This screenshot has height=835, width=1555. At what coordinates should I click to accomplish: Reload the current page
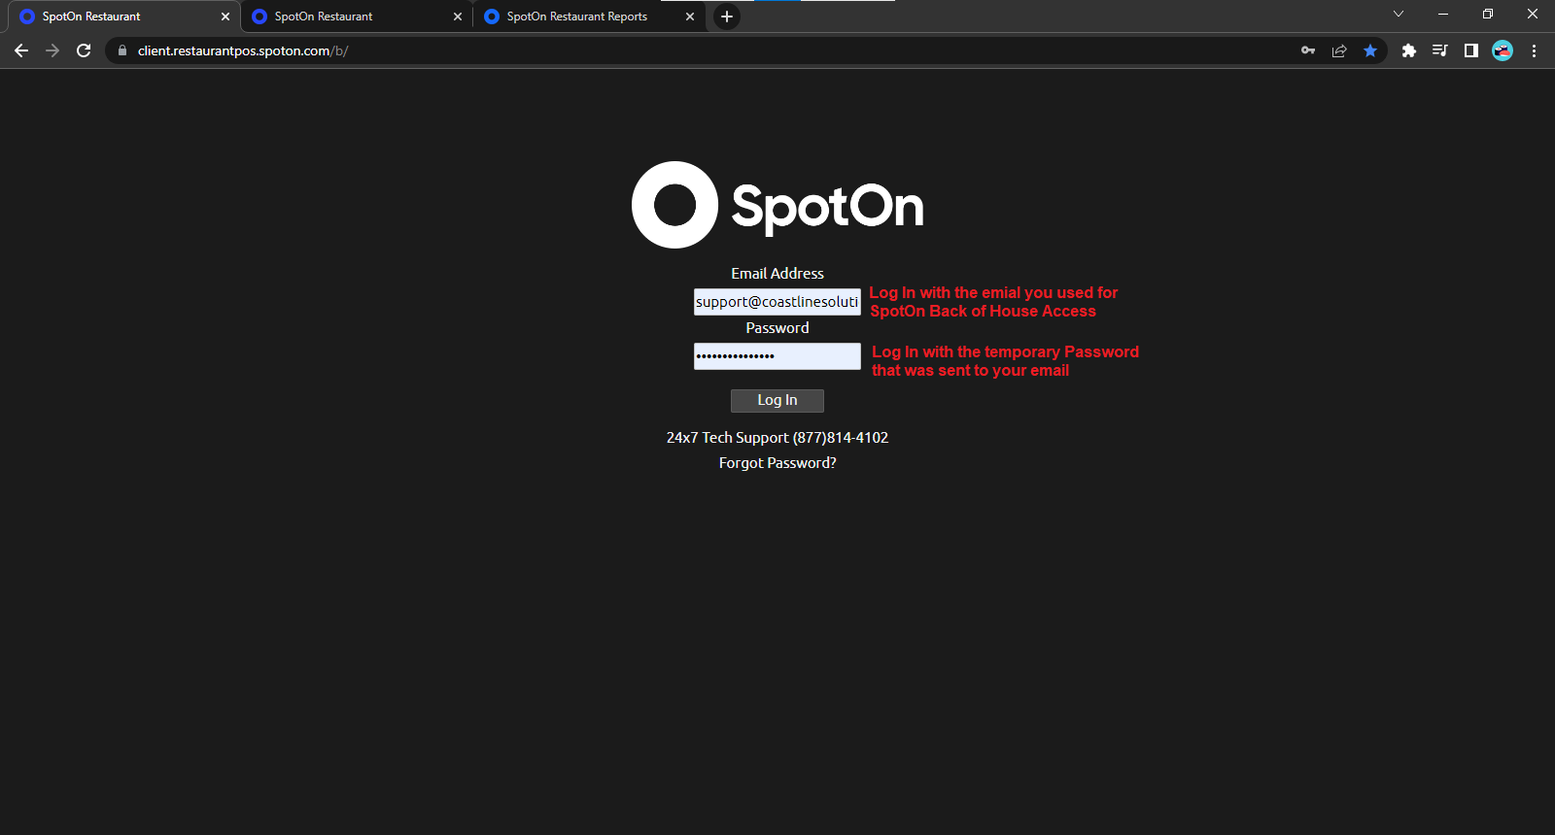[84, 50]
